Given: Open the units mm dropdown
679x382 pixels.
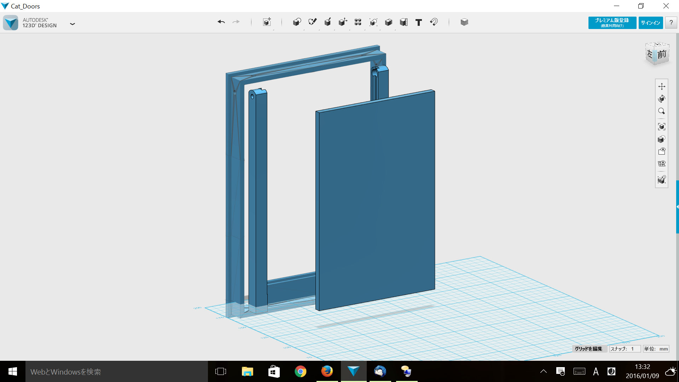Looking at the screenshot, I should point(656,349).
